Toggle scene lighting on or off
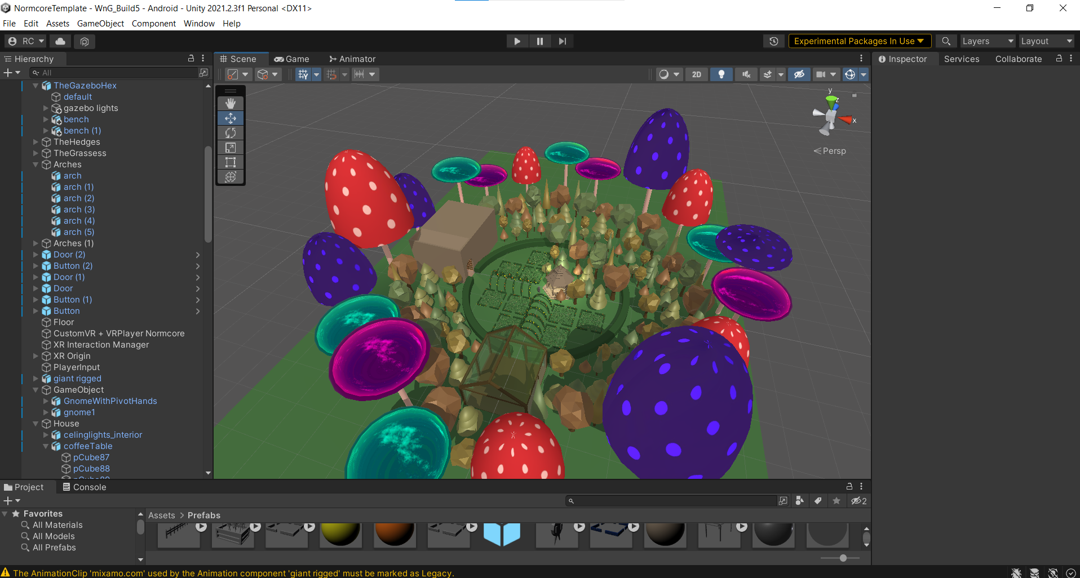The height and width of the screenshot is (578, 1080). pos(721,74)
